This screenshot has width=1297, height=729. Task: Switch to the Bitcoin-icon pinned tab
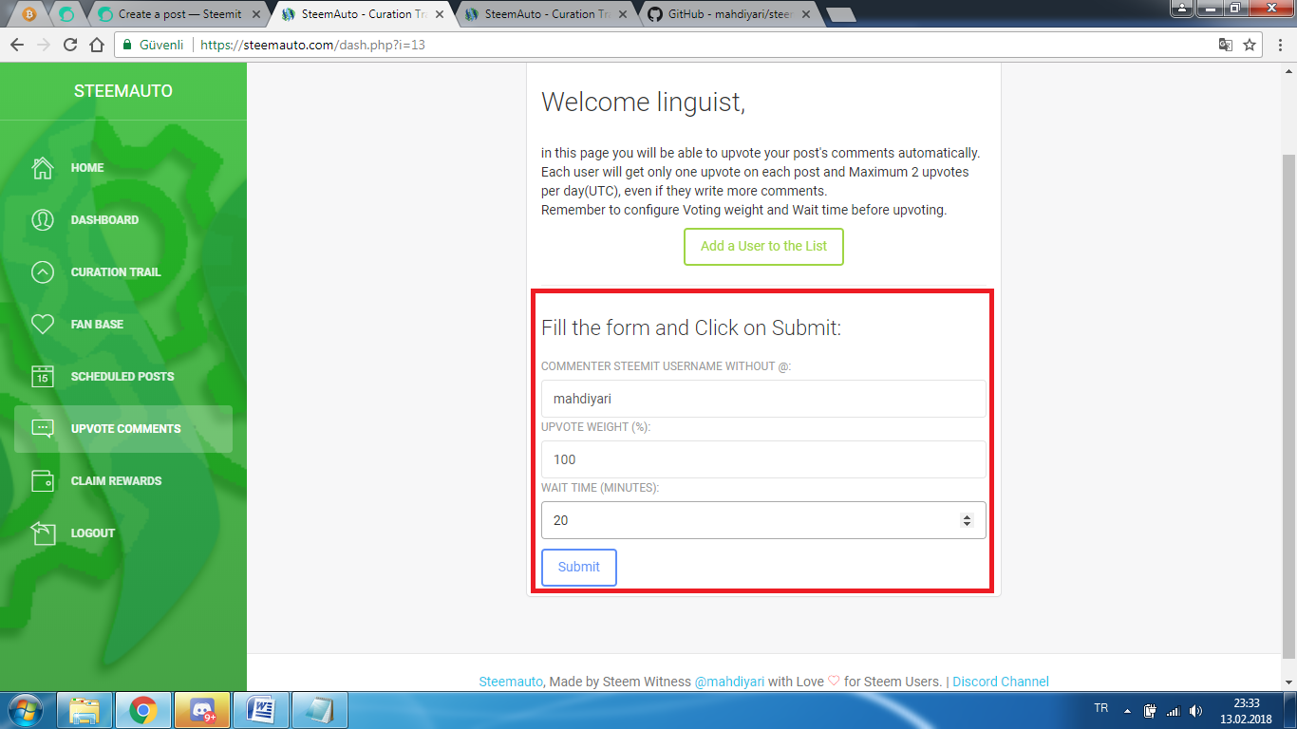point(29,14)
